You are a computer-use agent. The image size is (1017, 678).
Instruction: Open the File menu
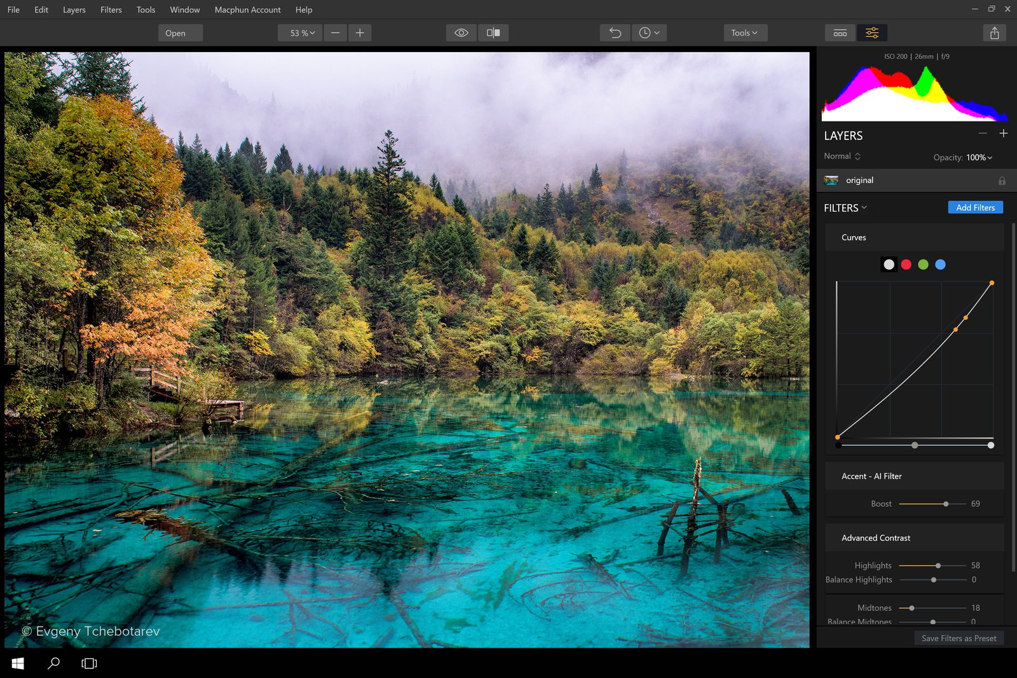click(x=13, y=10)
